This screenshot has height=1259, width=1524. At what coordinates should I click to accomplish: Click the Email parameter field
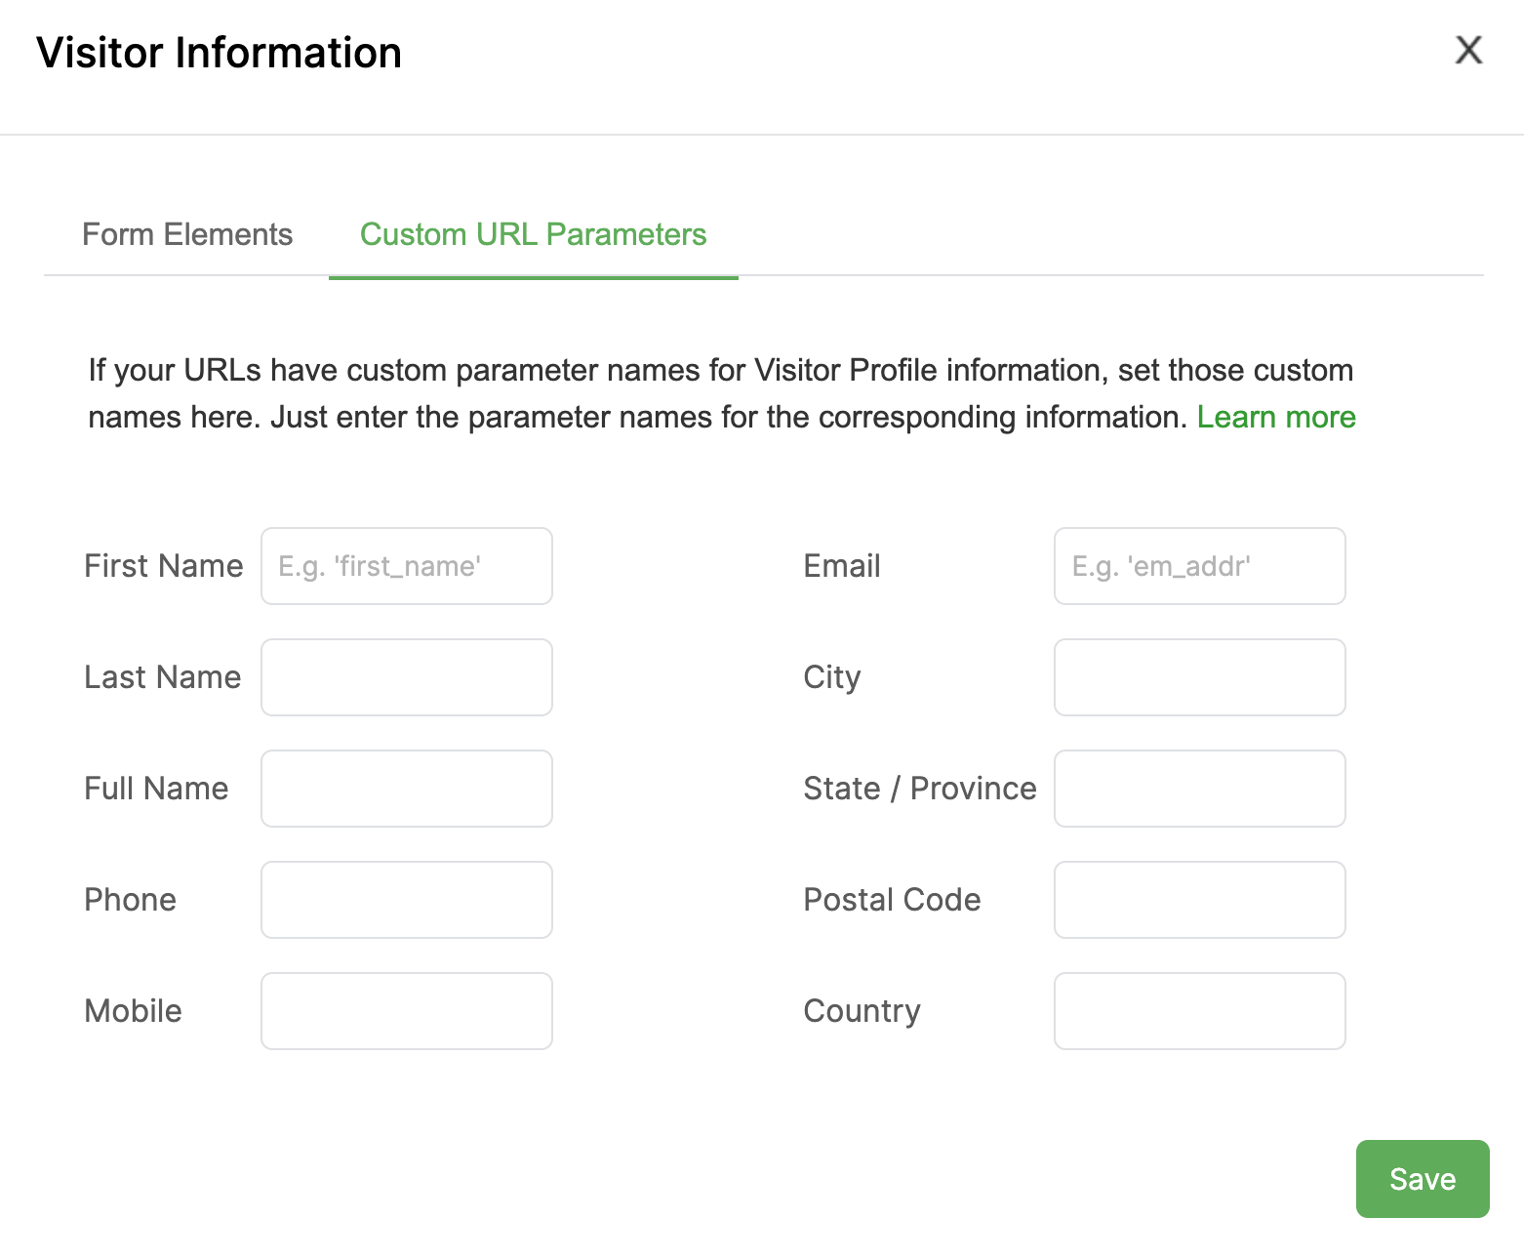pos(1199,566)
